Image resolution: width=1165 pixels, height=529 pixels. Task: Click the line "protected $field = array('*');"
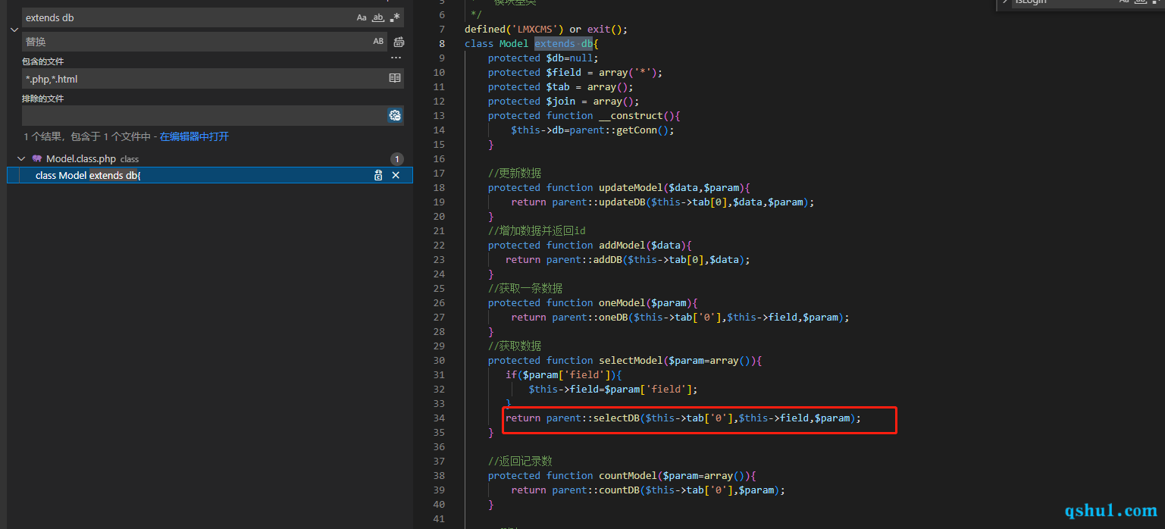575,73
